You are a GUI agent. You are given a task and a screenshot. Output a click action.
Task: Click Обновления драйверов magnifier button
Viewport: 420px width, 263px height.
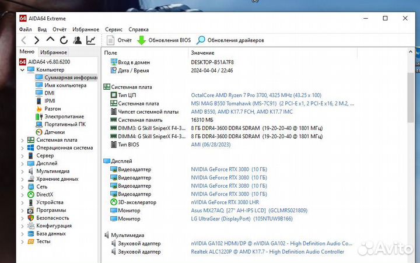pyautogui.click(x=230, y=40)
